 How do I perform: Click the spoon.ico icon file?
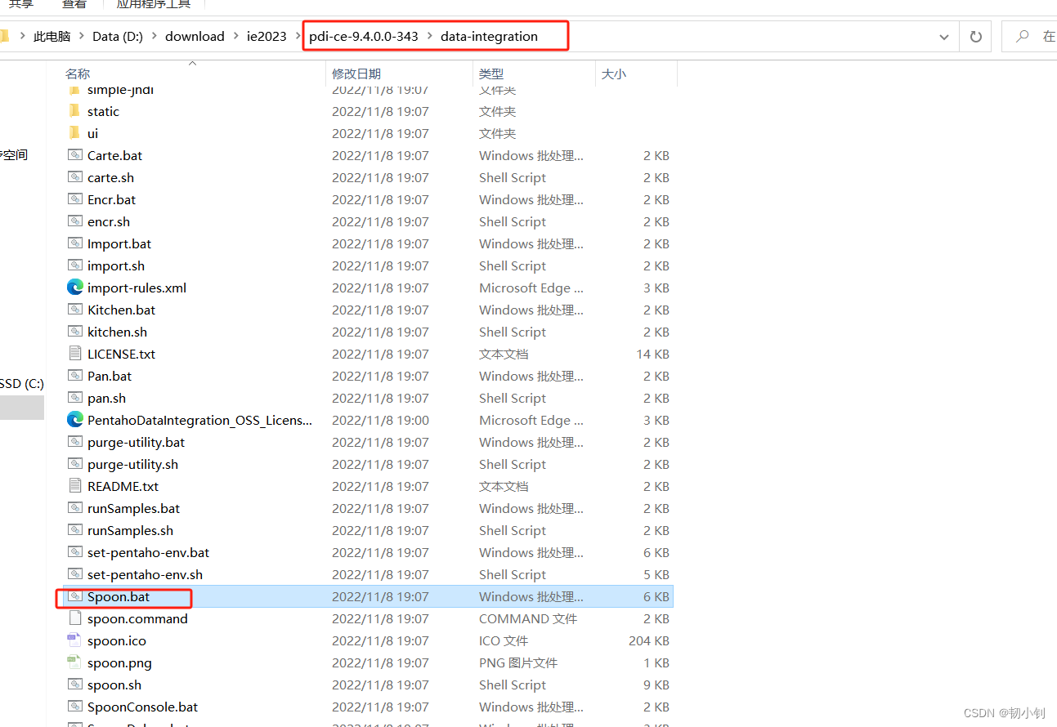[x=74, y=640]
